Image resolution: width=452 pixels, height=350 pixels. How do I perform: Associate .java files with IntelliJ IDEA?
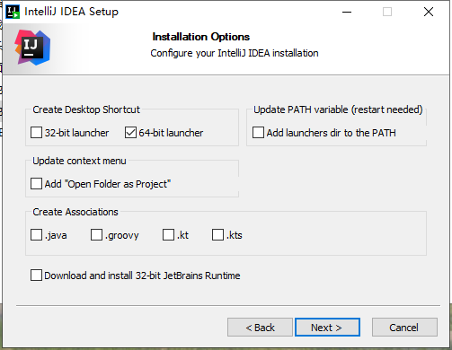(36, 235)
